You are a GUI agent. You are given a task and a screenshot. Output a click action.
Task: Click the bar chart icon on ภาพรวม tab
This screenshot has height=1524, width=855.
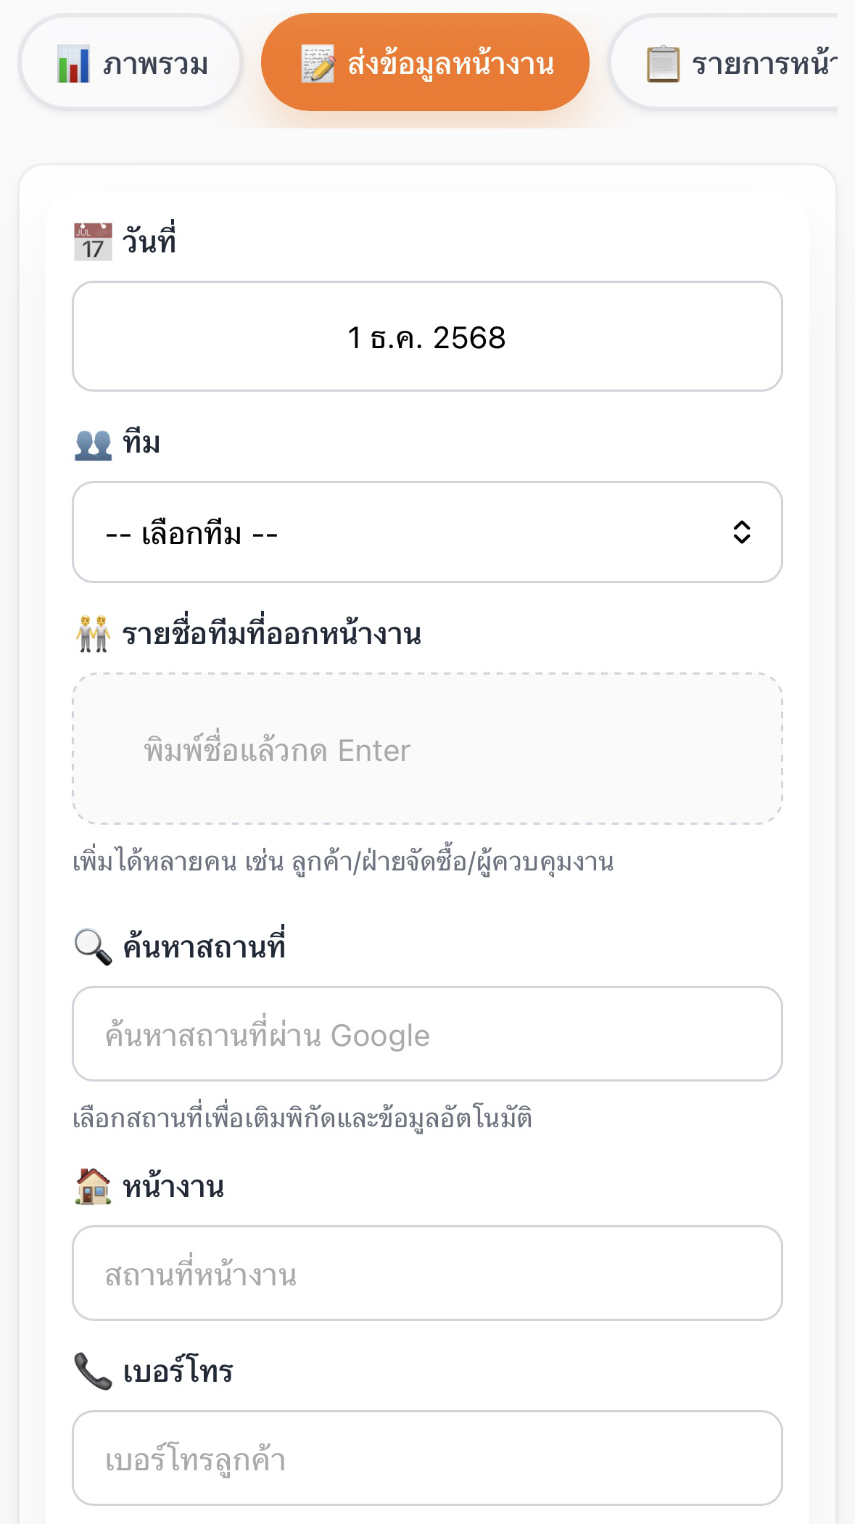coord(73,64)
